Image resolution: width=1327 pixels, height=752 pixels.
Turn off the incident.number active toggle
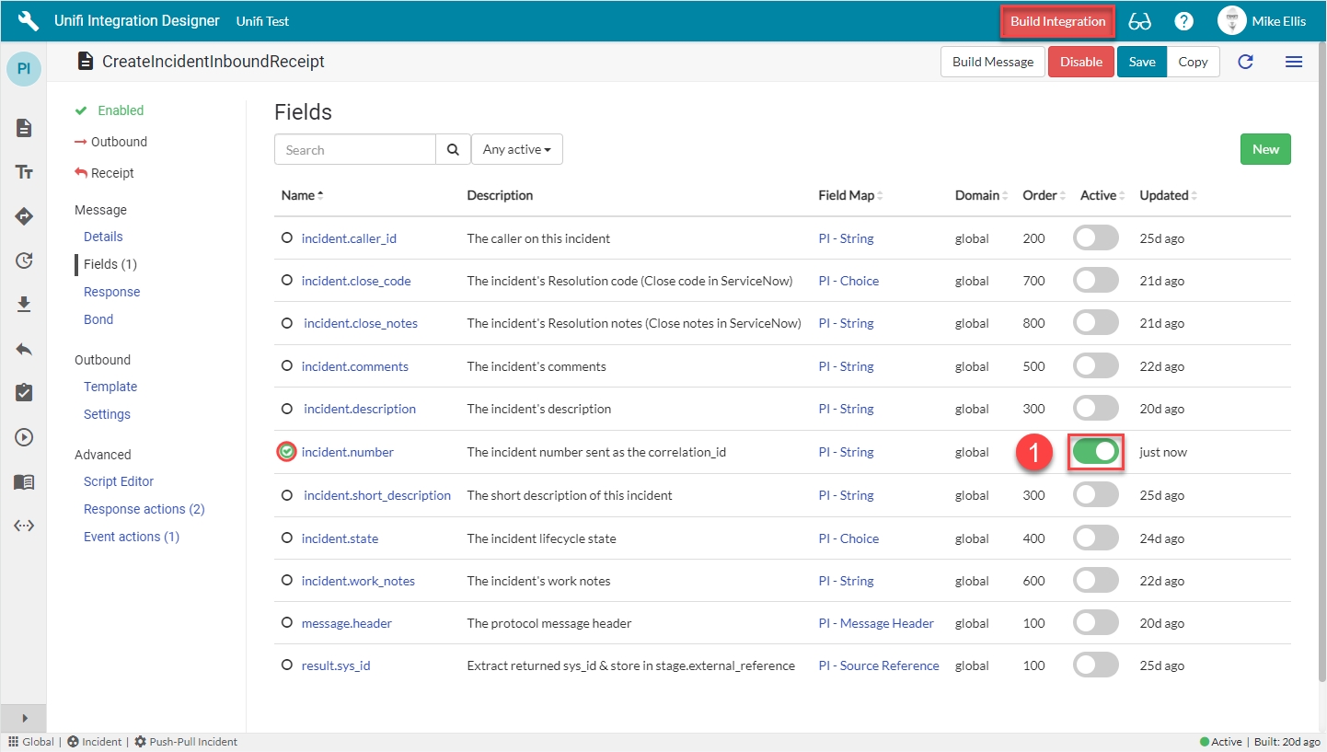[1095, 452]
